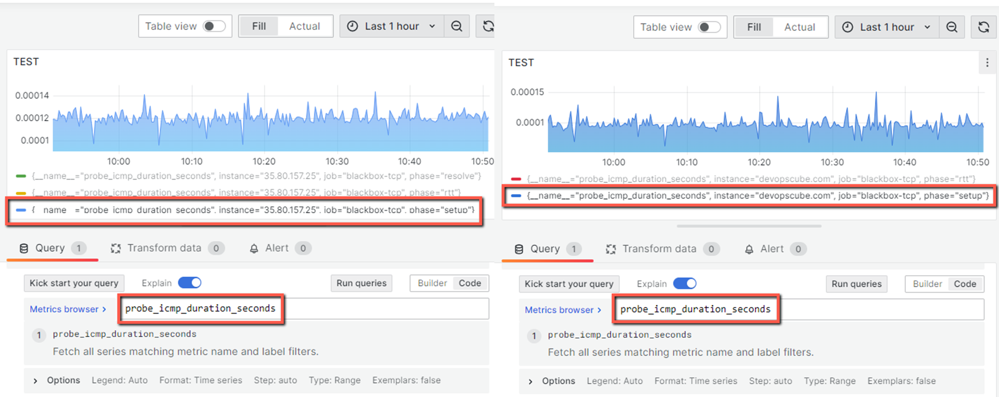Refresh the left dashboard panel
Viewport: 999px width, 397px height.
487,26
